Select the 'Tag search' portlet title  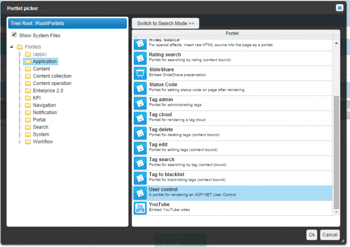pyautogui.click(x=161, y=159)
